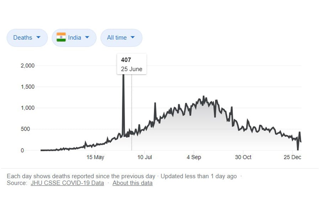
Task: Open the JHU CSSE COVID-19 Data link
Action: click(67, 183)
